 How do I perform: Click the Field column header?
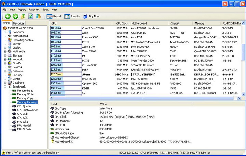[73, 104]
